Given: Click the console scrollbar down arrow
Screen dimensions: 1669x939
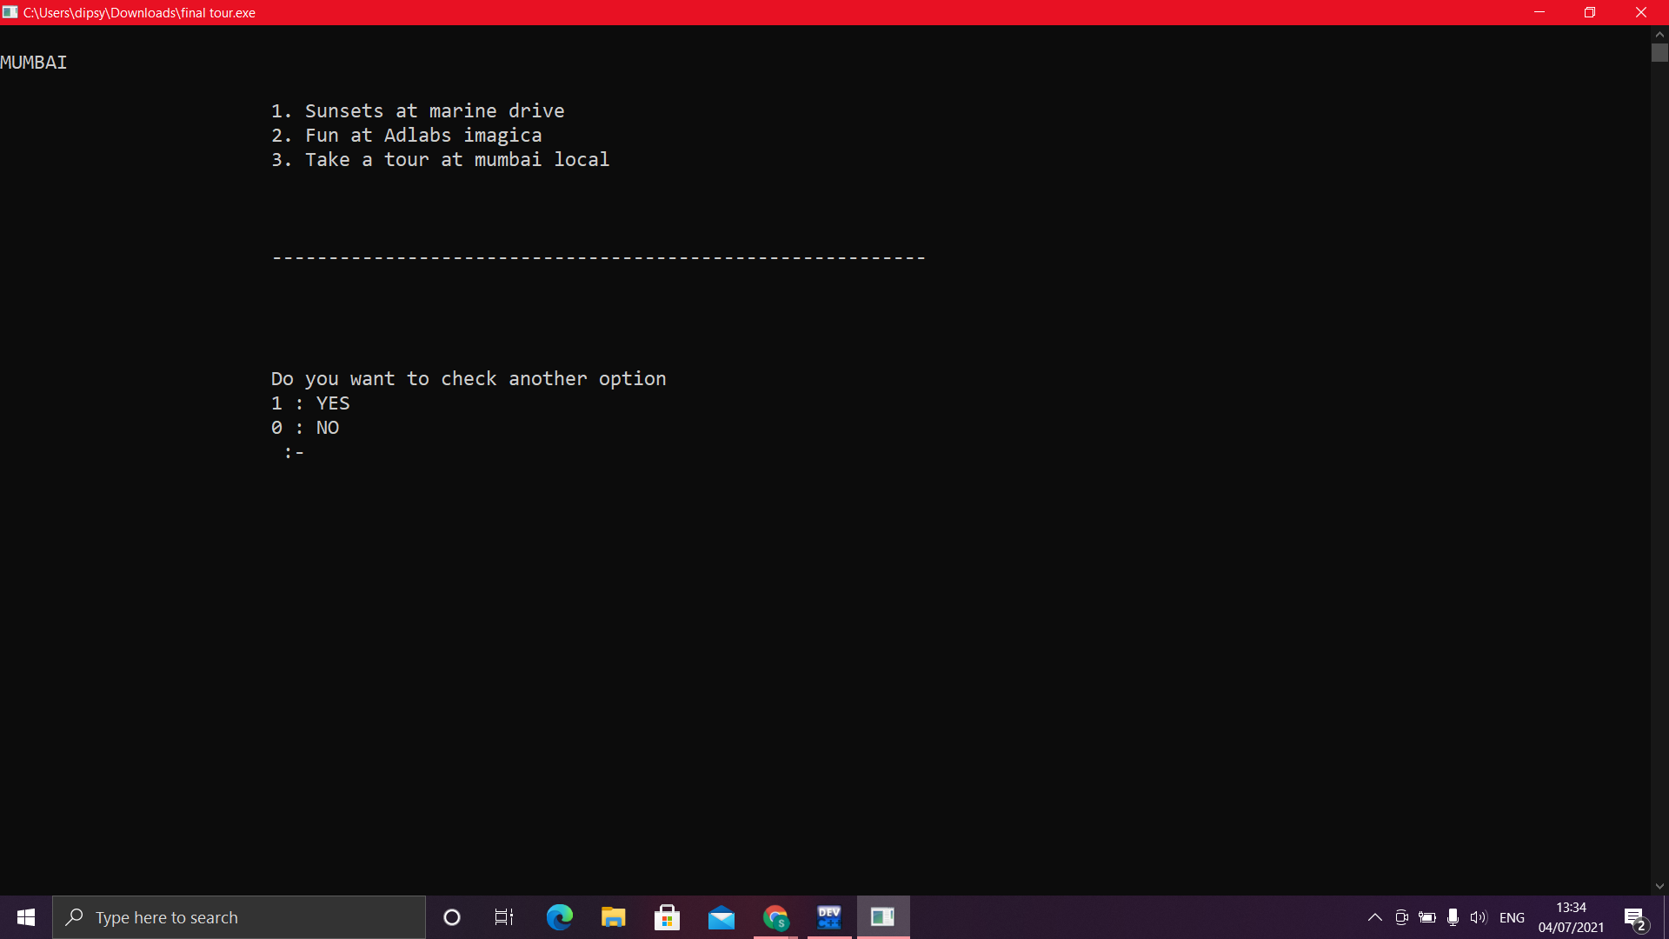Looking at the screenshot, I should coord(1659,886).
